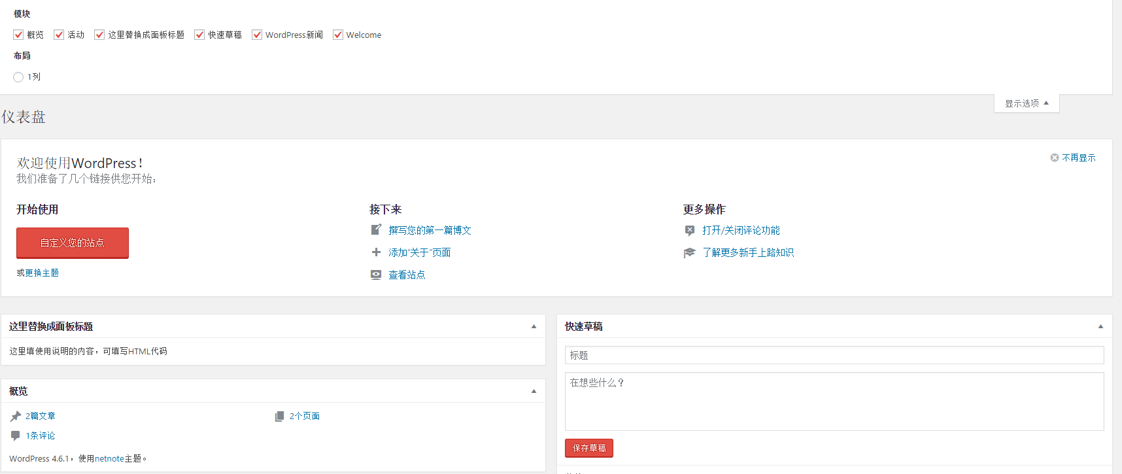Click the plus icon beside 添加"关于"页面
The width and height of the screenshot is (1122, 474).
[376, 252]
